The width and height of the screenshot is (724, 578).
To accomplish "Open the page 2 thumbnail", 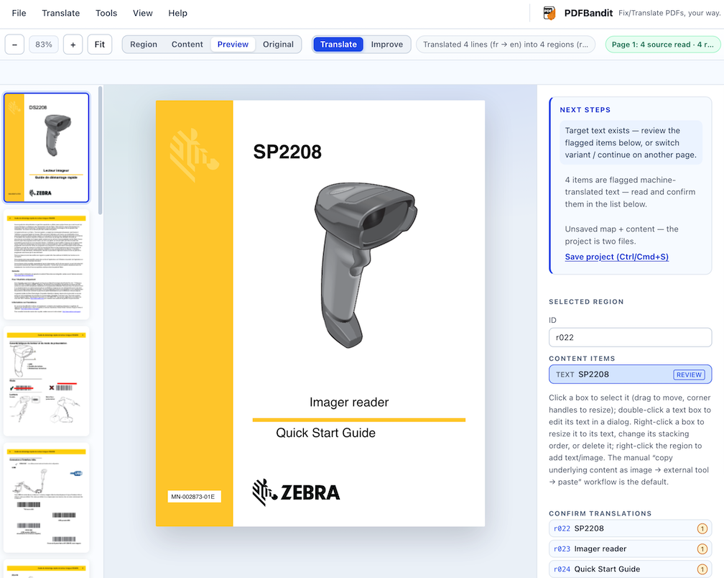I will coord(46,265).
